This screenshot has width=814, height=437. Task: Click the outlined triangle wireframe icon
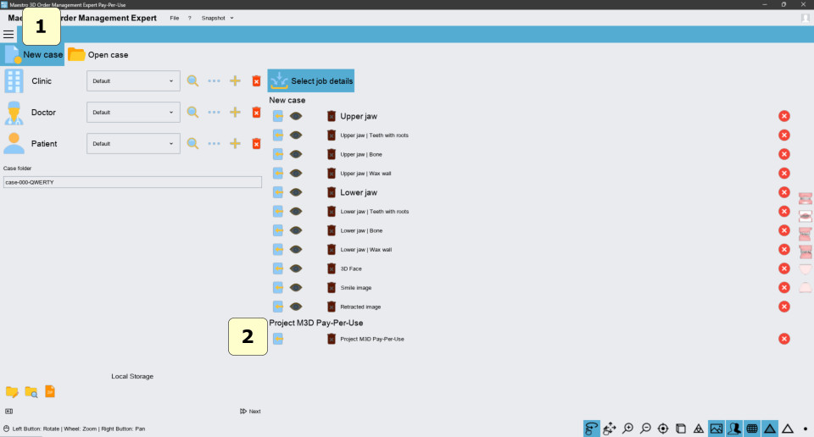pos(788,429)
